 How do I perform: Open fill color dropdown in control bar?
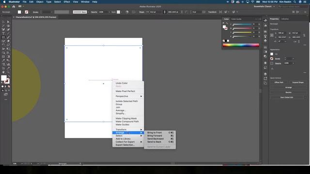[x=23, y=12]
